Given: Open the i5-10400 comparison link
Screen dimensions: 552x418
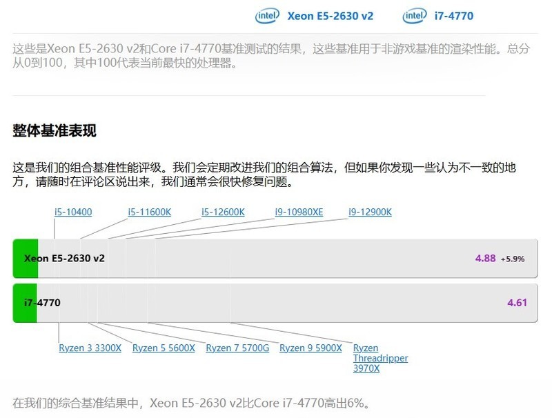Looking at the screenshot, I should pos(73,212).
